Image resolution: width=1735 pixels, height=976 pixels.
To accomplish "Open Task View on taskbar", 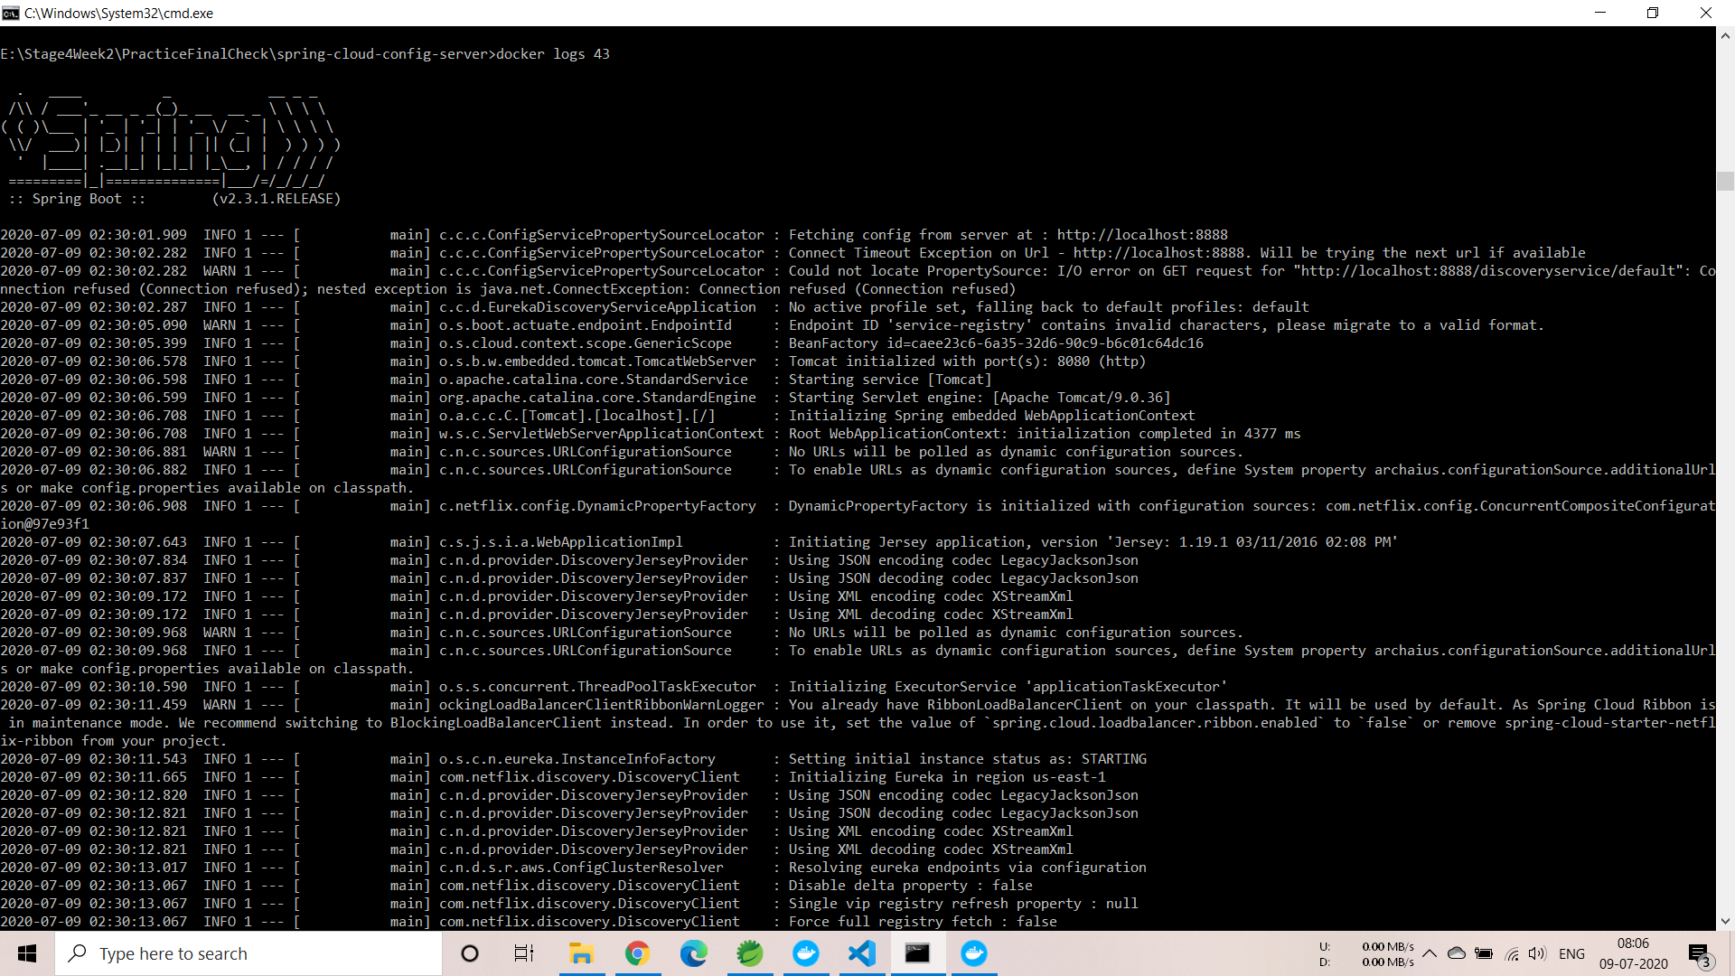I will [x=524, y=953].
